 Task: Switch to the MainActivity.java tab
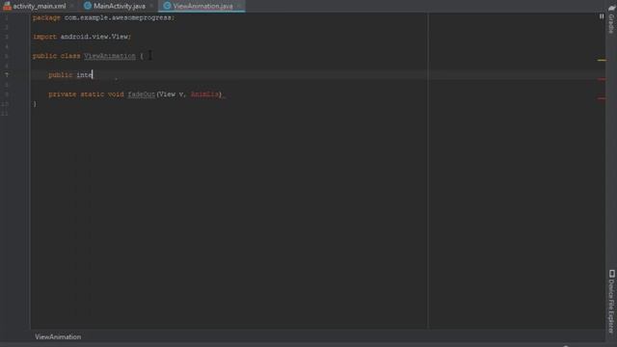pos(120,7)
